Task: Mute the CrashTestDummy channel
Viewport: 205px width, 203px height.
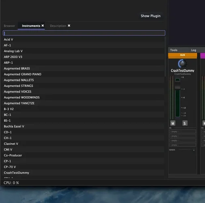Action: coord(173,123)
